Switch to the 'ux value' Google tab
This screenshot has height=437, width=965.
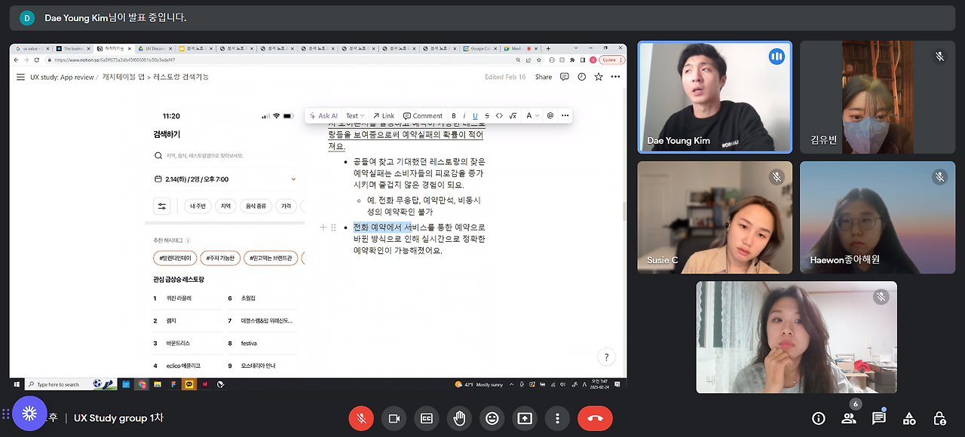[x=32, y=48]
